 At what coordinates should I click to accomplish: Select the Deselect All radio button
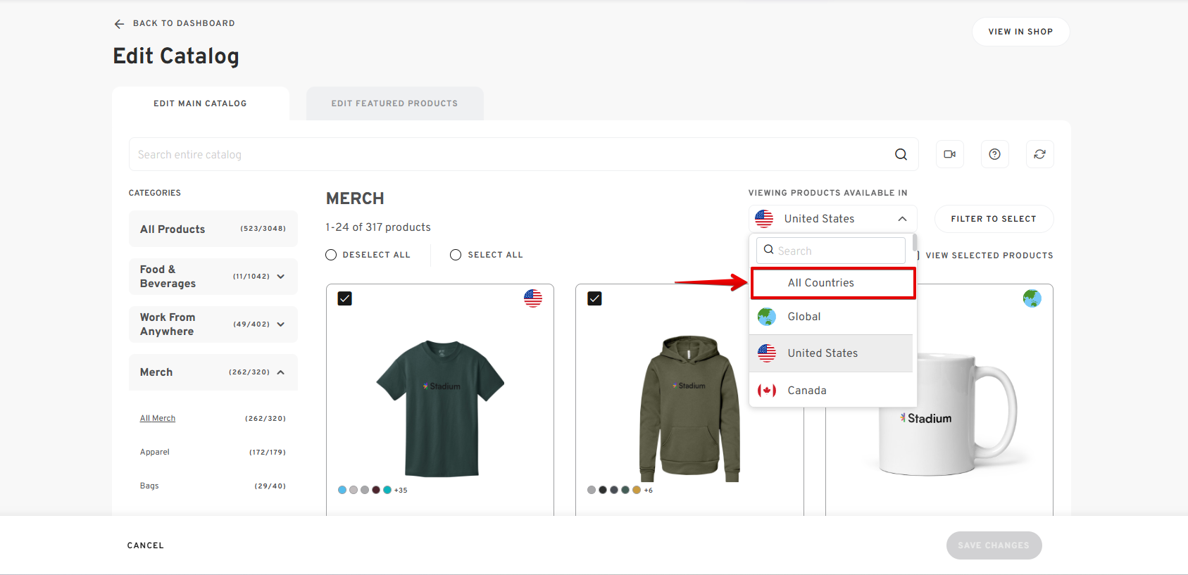point(331,255)
